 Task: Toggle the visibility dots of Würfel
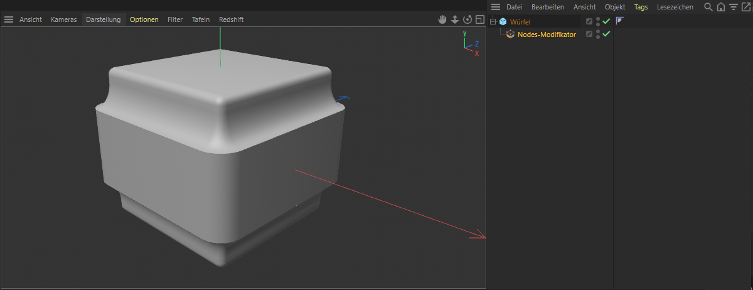coord(598,22)
